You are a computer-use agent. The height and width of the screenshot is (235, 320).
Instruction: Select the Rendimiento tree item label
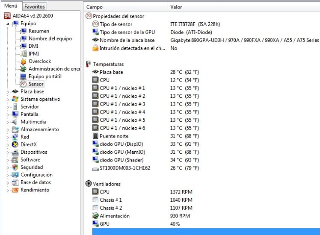(x=35, y=190)
